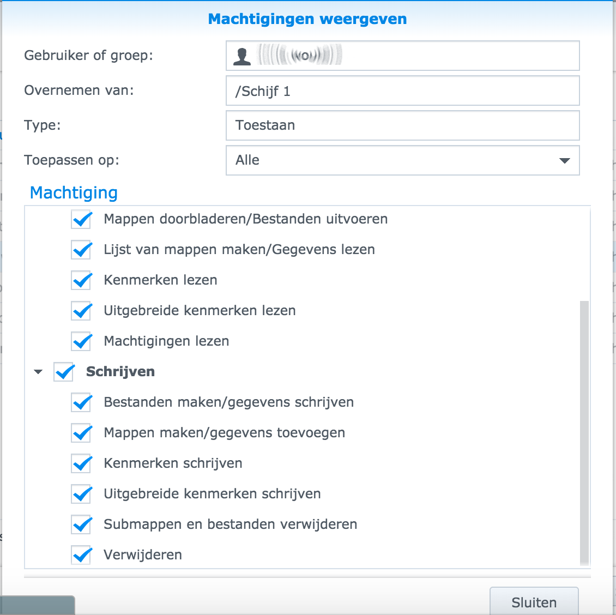This screenshot has height=615, width=616.
Task: Open the Toepassen op dropdown arrow
Action: [x=564, y=160]
